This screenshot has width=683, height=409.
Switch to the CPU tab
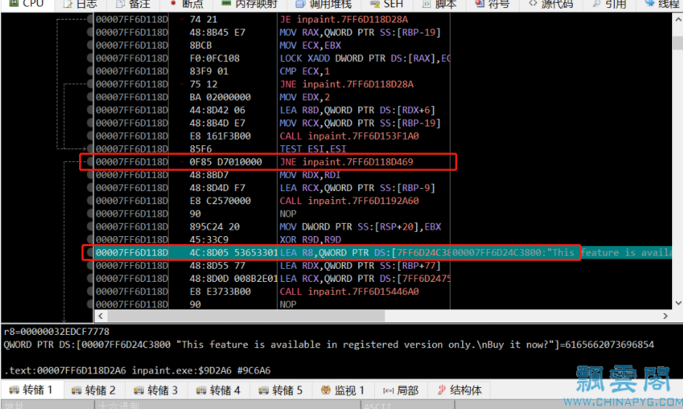(x=27, y=4)
